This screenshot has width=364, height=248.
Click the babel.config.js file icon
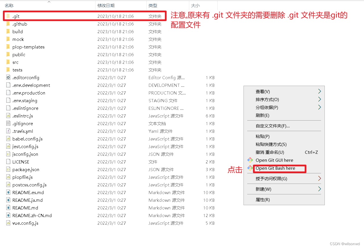click(x=8, y=139)
